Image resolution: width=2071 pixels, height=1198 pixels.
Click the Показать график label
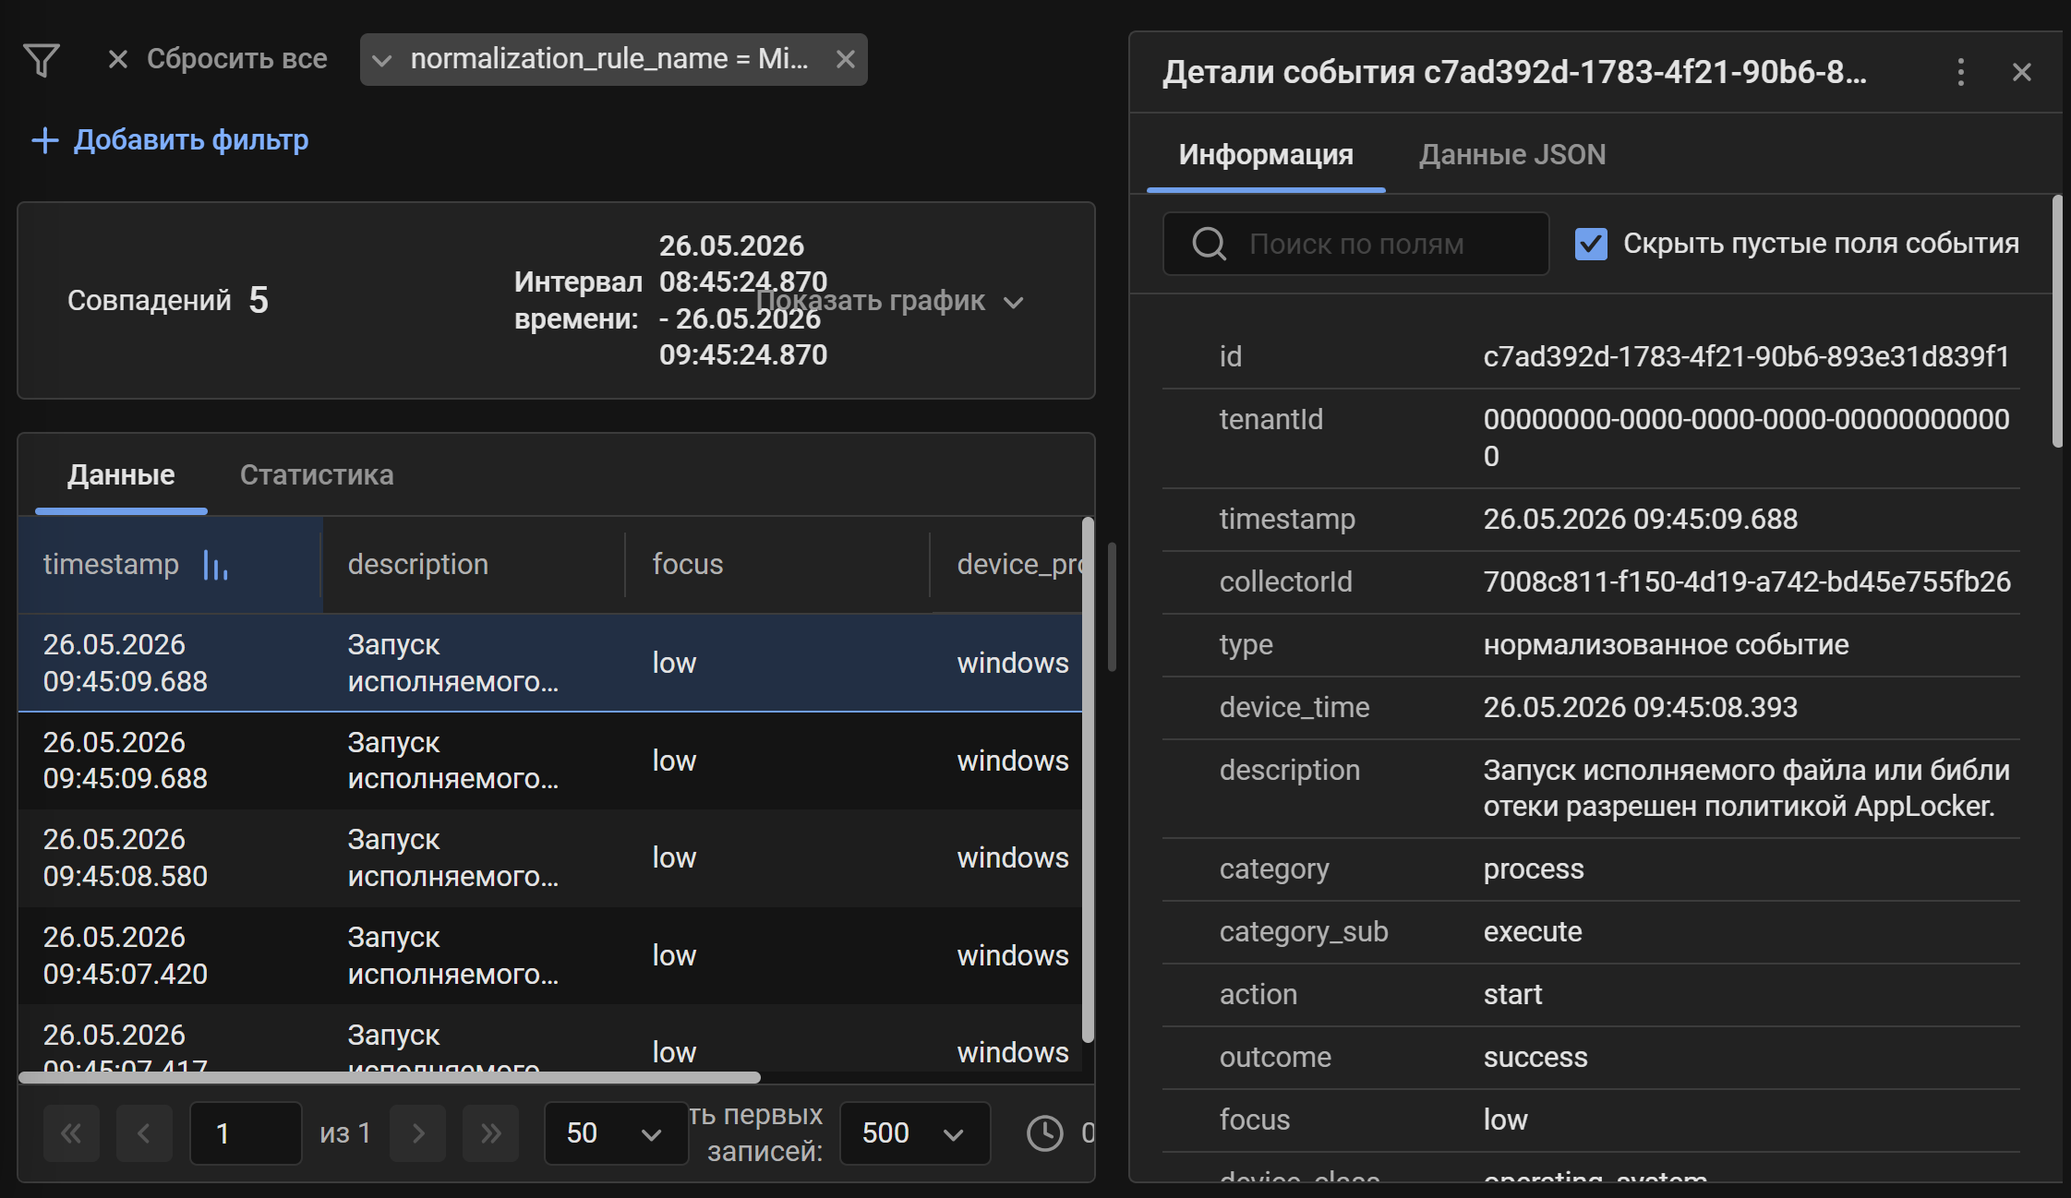pos(871,301)
